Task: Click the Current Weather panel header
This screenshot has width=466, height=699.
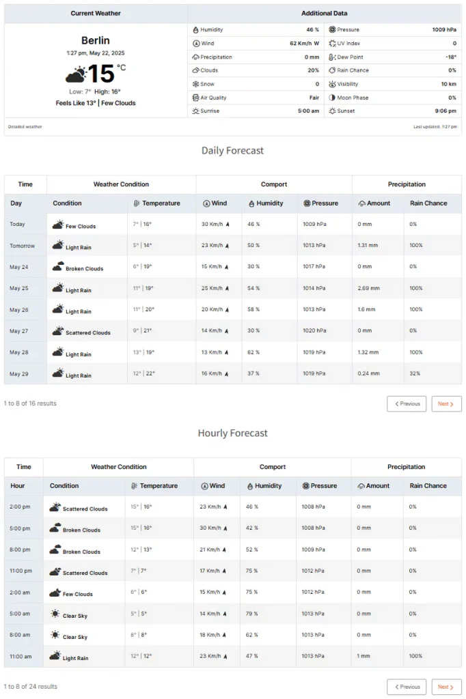Action: (96, 14)
